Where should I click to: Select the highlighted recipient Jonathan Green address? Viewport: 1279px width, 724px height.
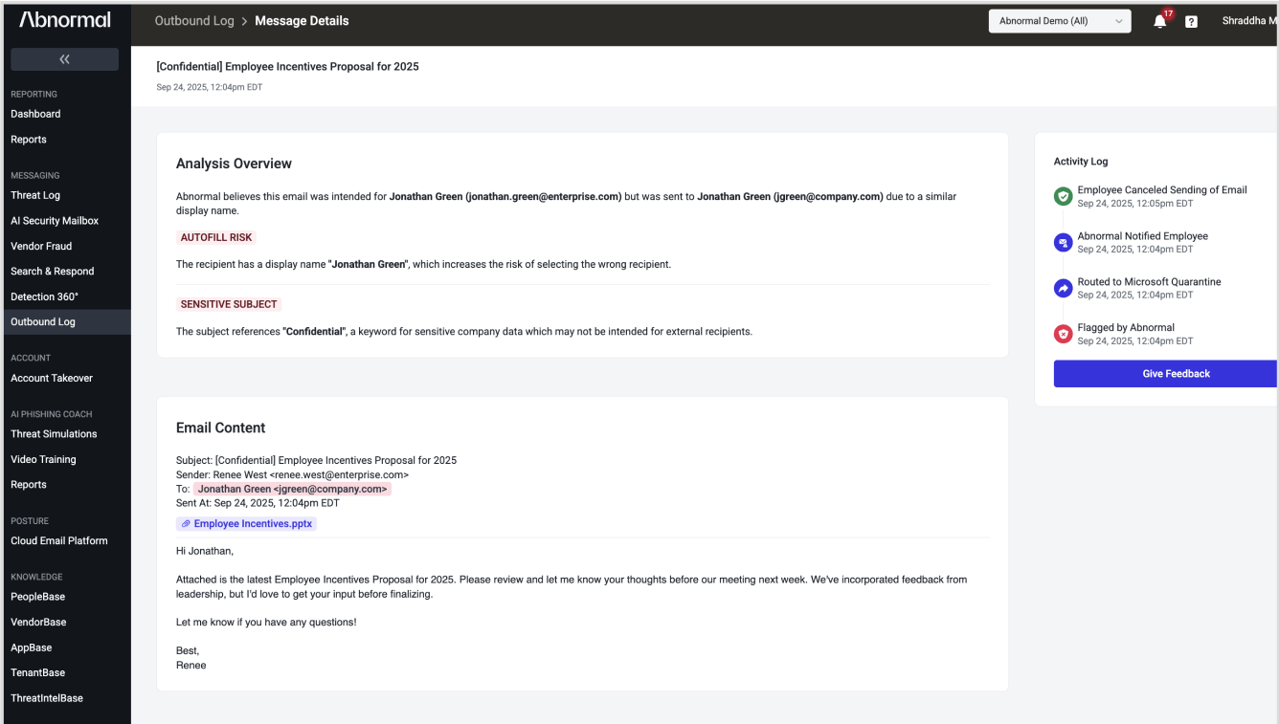(292, 489)
